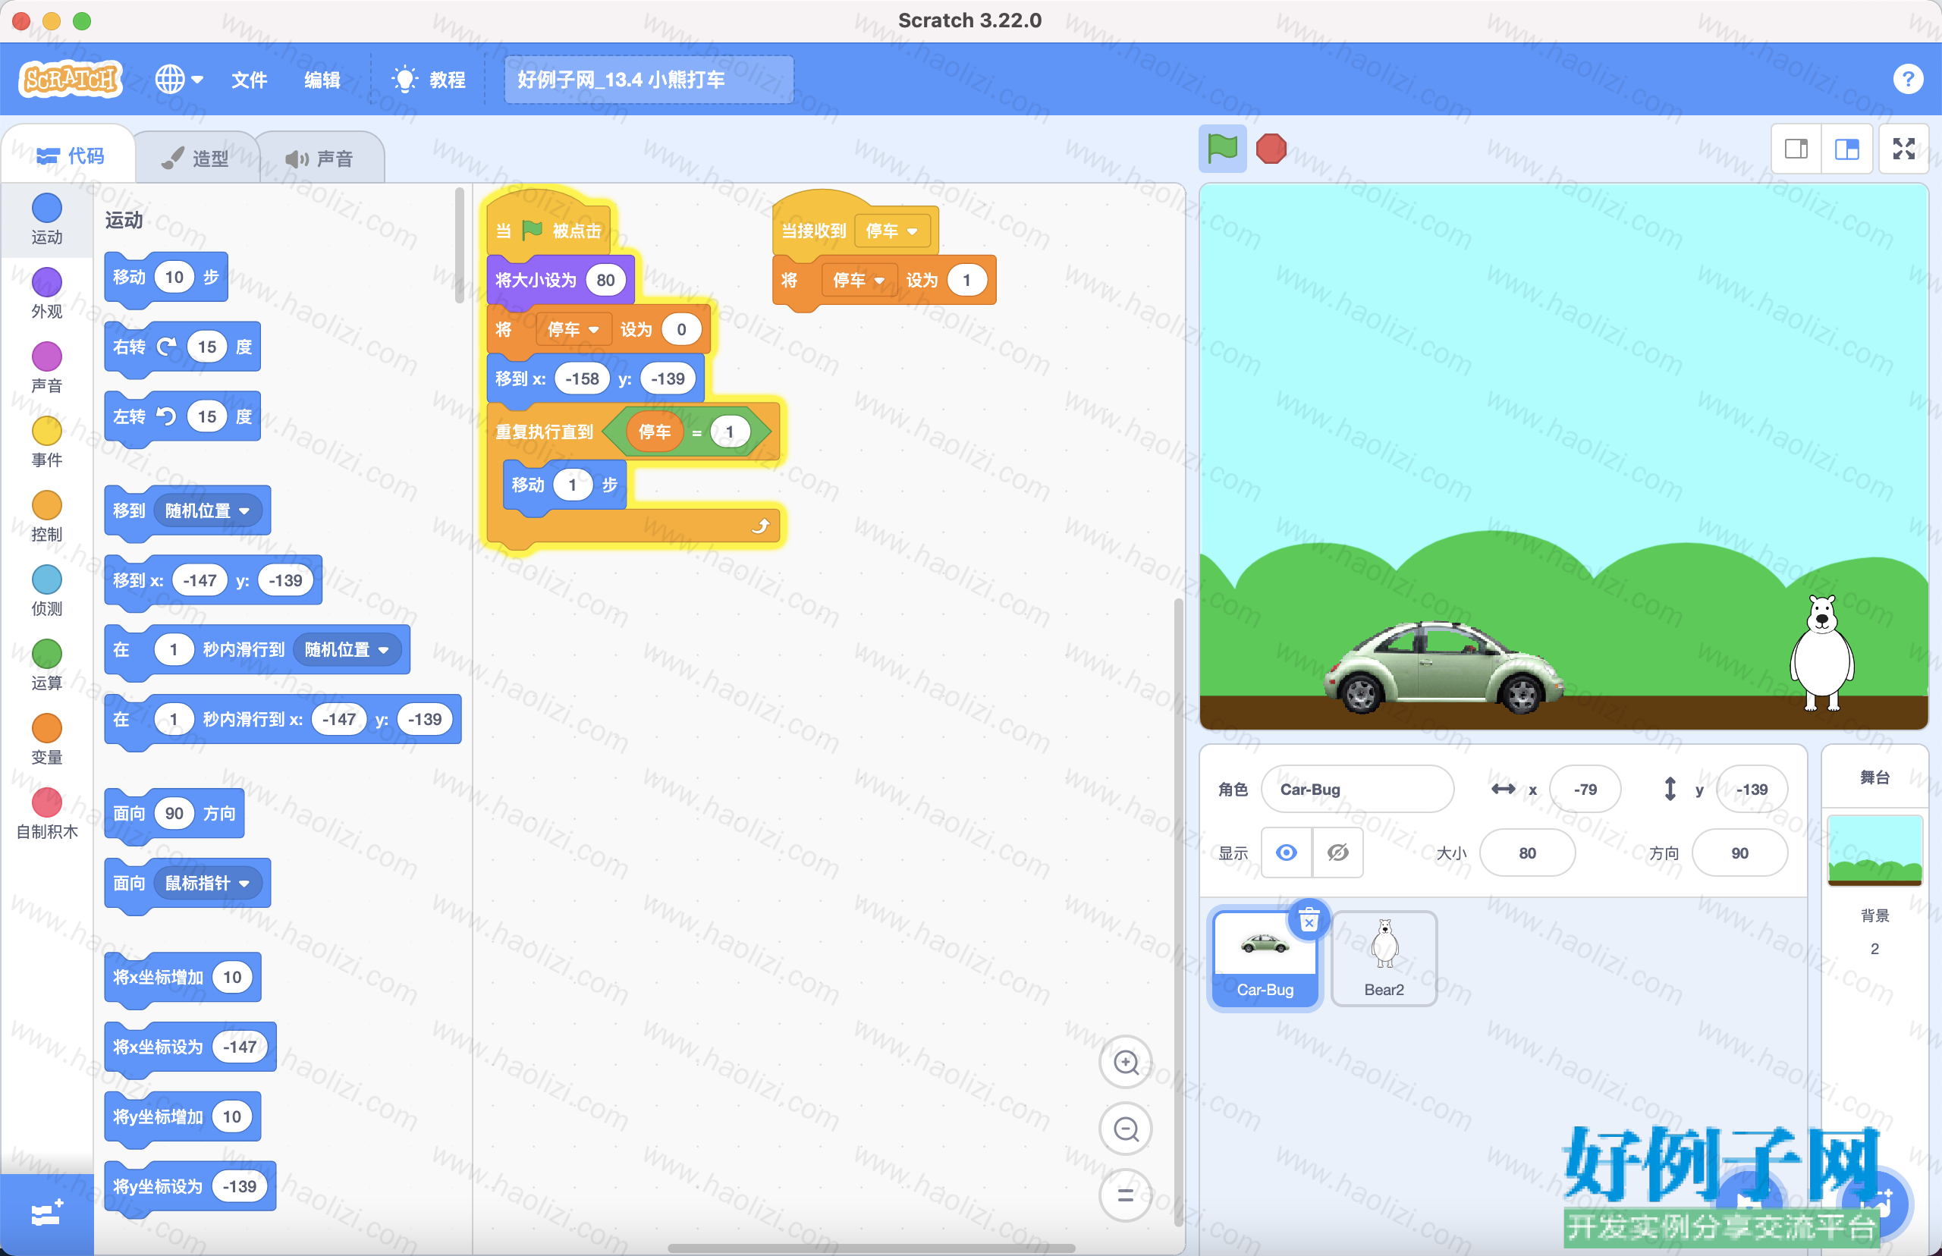Switch to the 代码 code tab
Viewport: 1942px width, 1256px height.
70,155
